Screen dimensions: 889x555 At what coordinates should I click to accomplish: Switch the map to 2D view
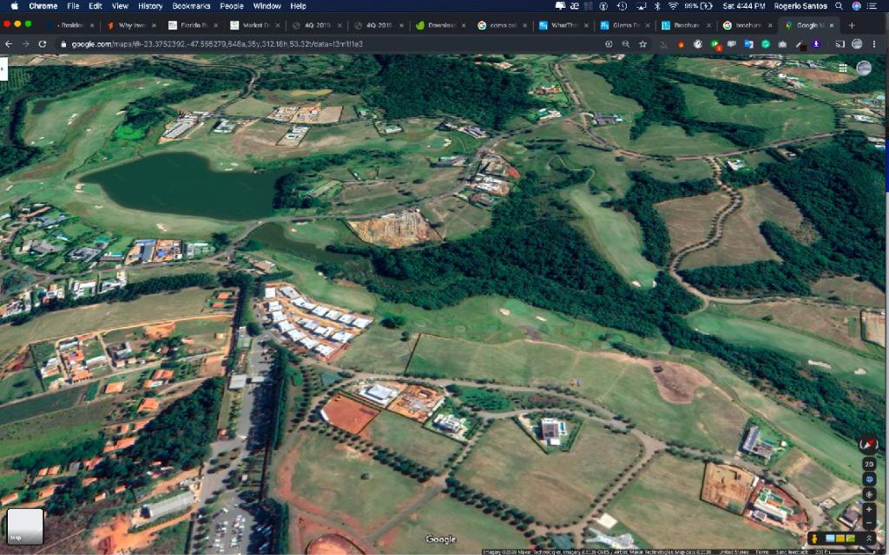coord(869,464)
